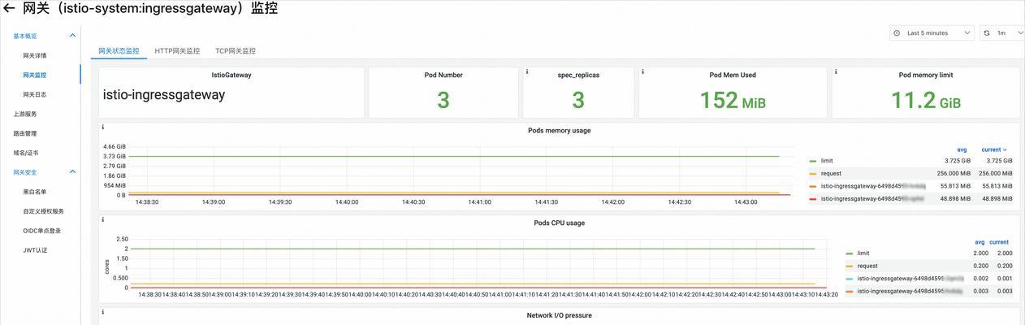Go back using the left arrow icon
1025x325 pixels.
pyautogui.click(x=9, y=9)
